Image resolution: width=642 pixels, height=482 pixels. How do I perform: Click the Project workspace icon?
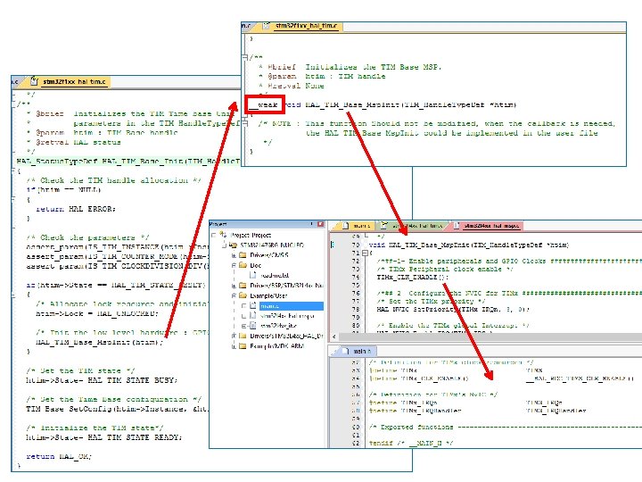click(x=223, y=235)
